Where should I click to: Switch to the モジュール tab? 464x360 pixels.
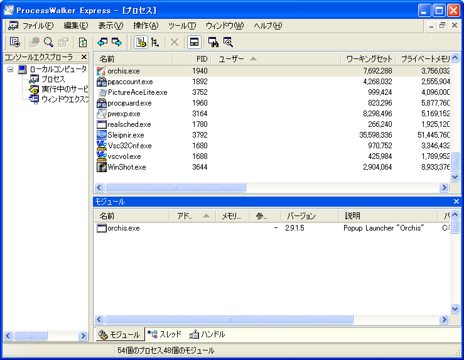click(x=120, y=334)
